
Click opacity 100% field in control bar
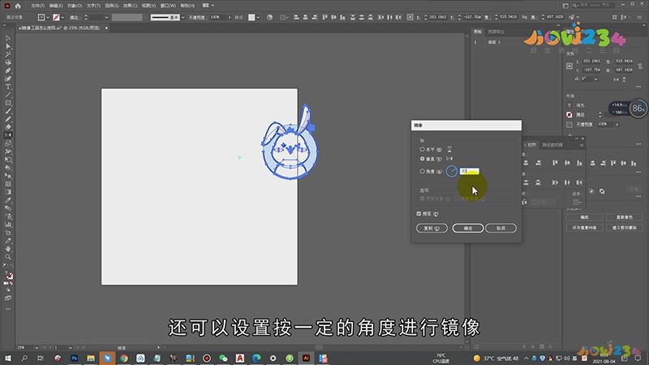(x=217, y=17)
